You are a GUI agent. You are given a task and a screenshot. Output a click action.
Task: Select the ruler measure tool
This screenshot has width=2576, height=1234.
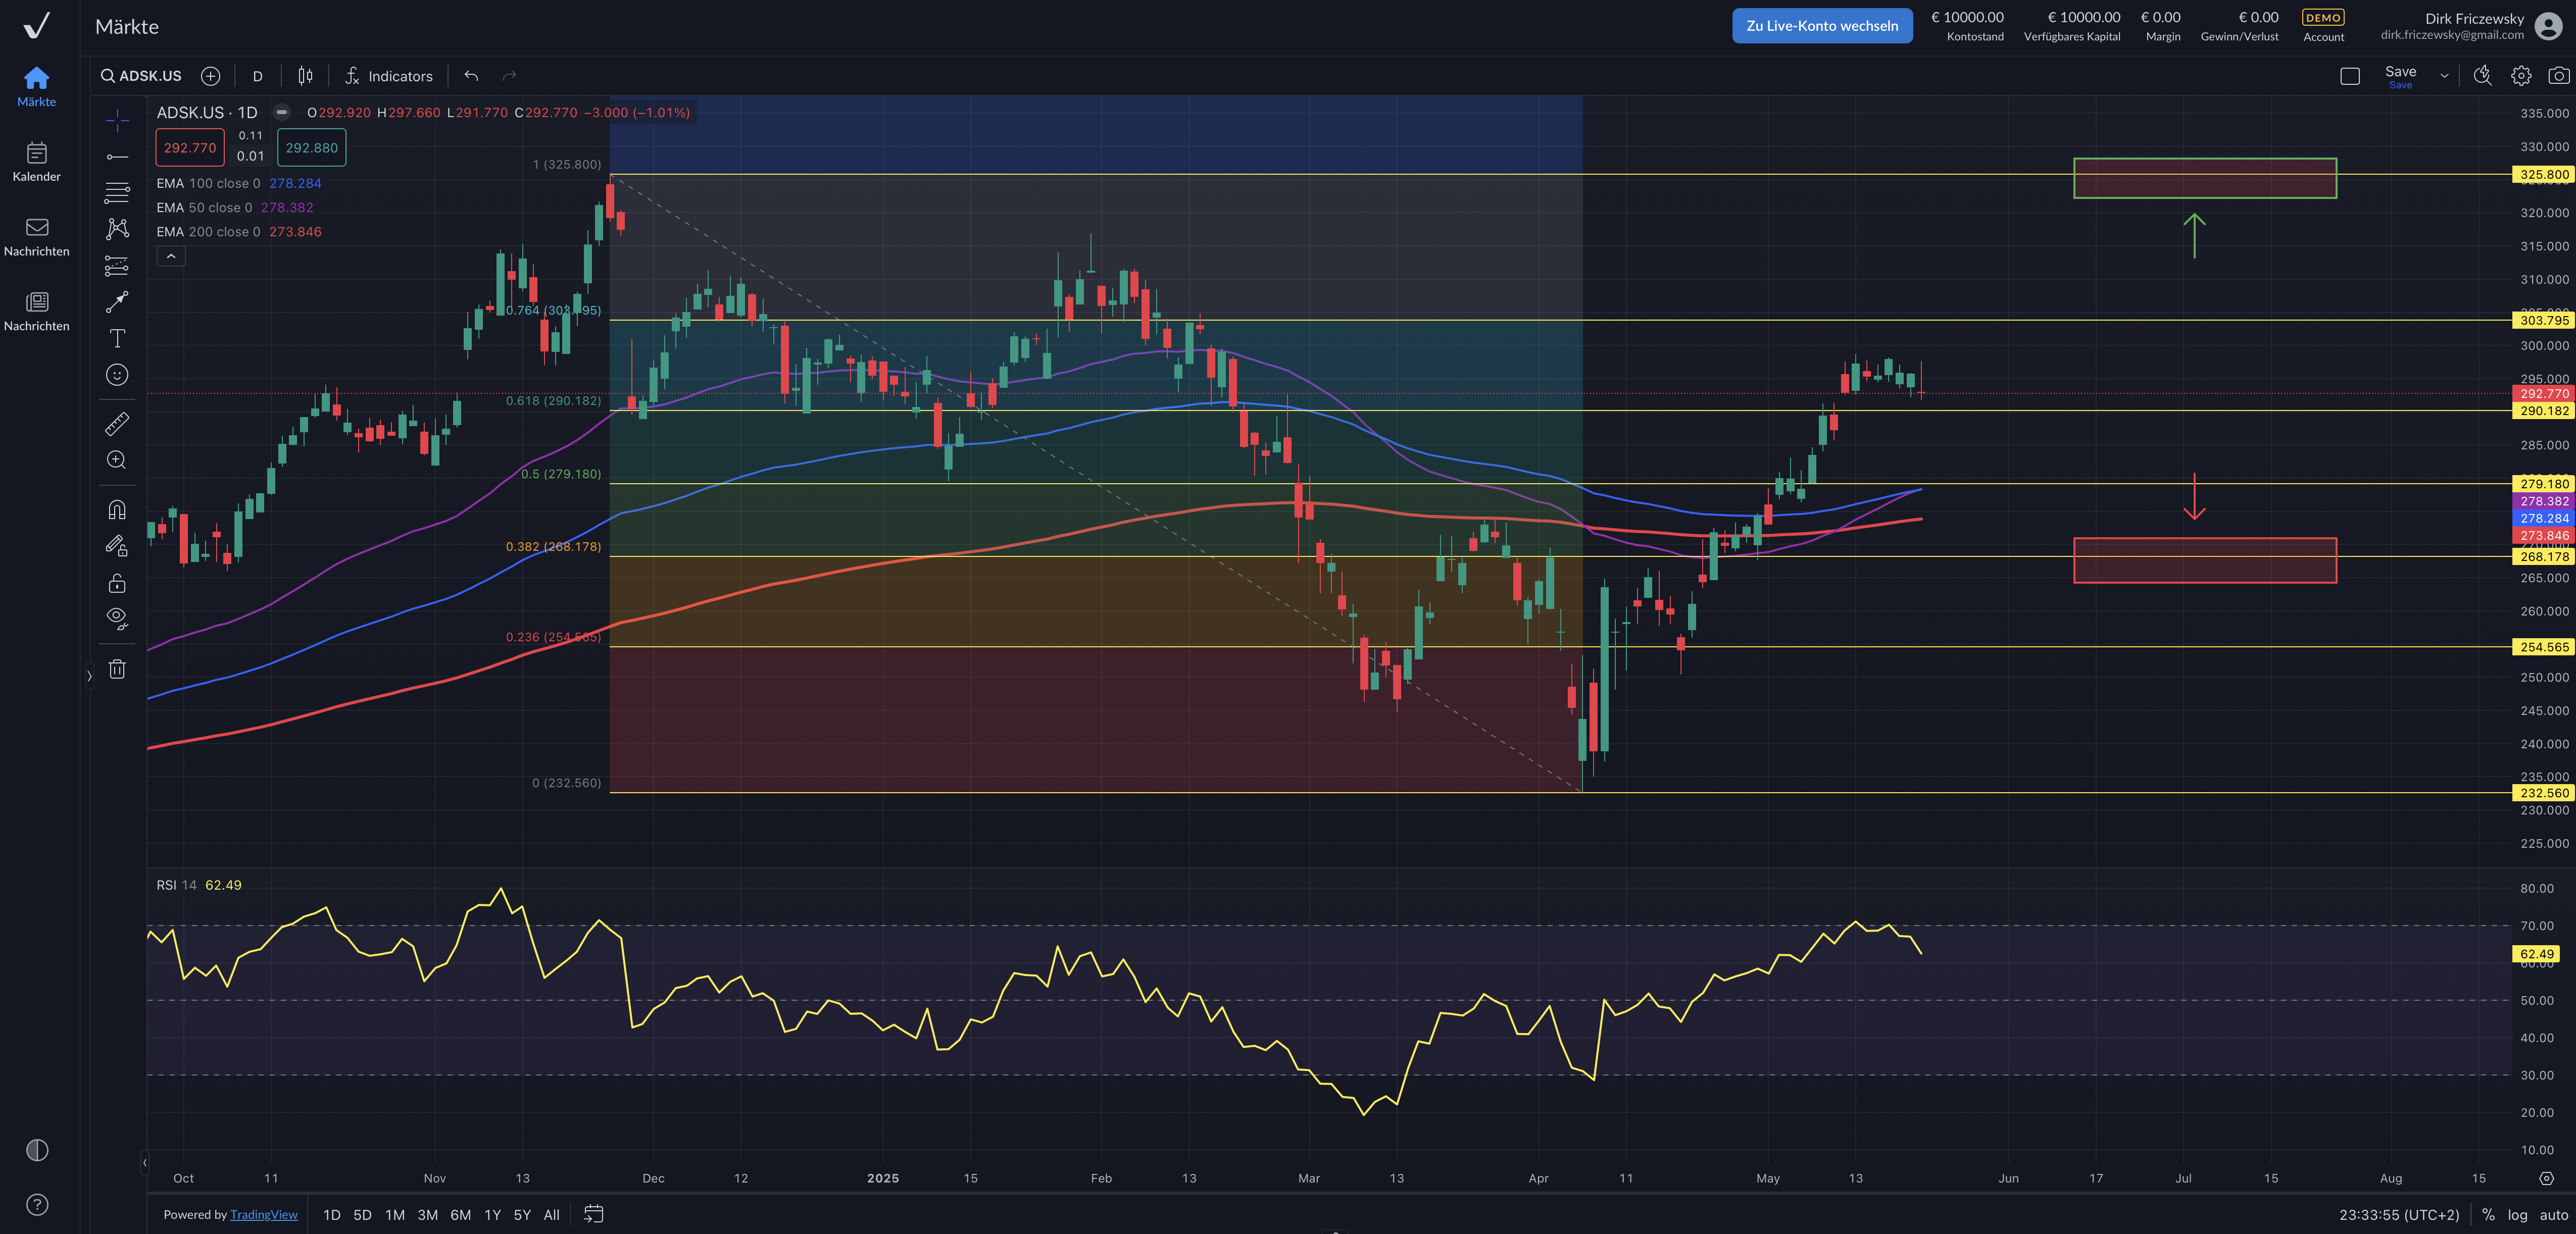click(x=117, y=425)
